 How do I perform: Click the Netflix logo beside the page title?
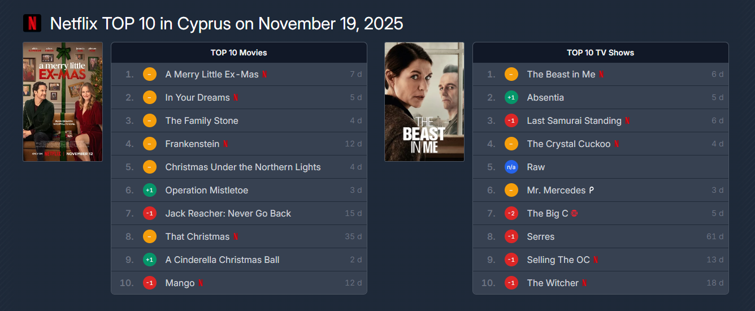[x=32, y=23]
